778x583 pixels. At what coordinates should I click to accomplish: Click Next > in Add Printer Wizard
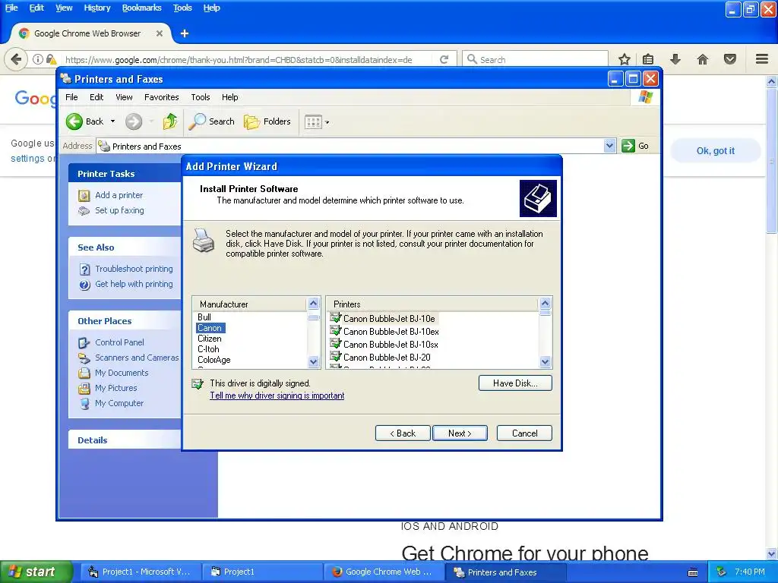(x=460, y=433)
